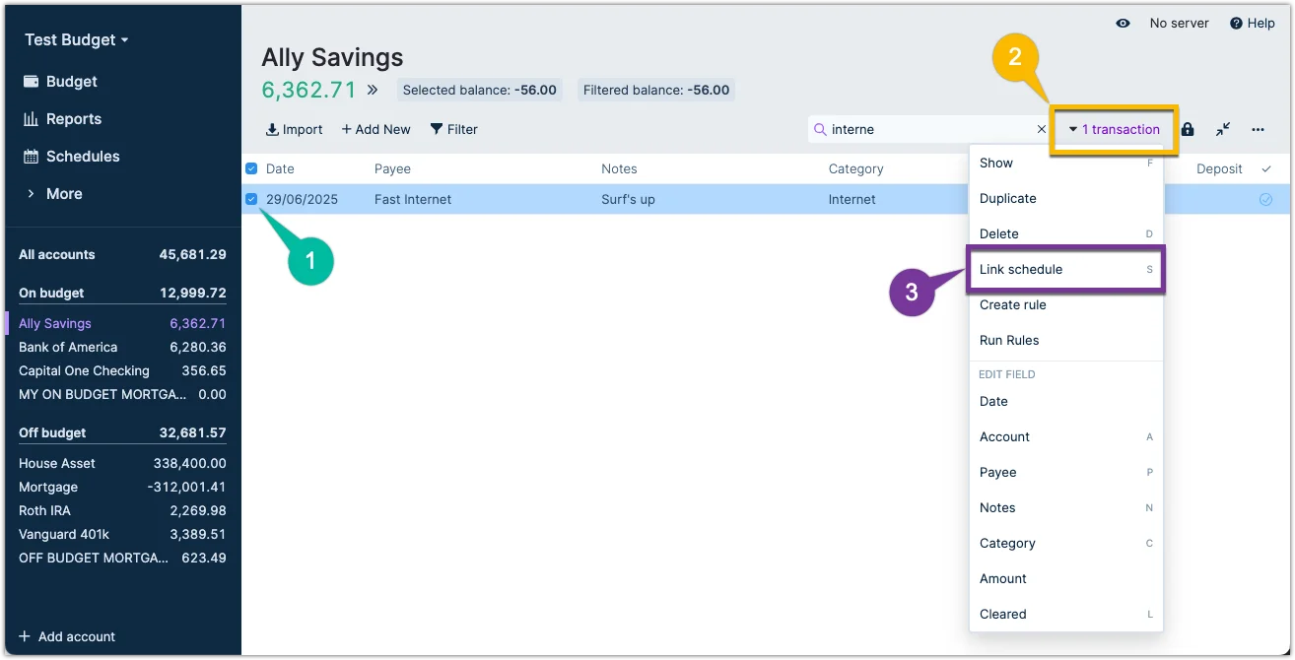Screen dimensions: 1295x660
Task: Click the Filter funnel icon
Action: click(436, 129)
